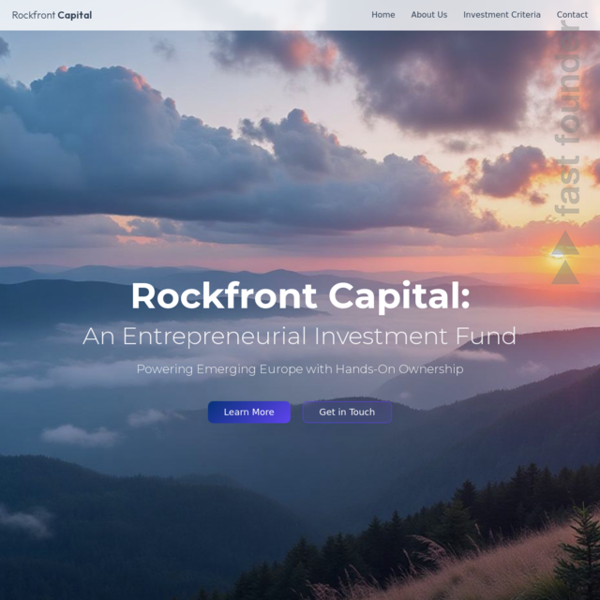Viewport: 600px width, 600px height.
Task: Navigate to Investment Criteria
Action: pyautogui.click(x=502, y=15)
